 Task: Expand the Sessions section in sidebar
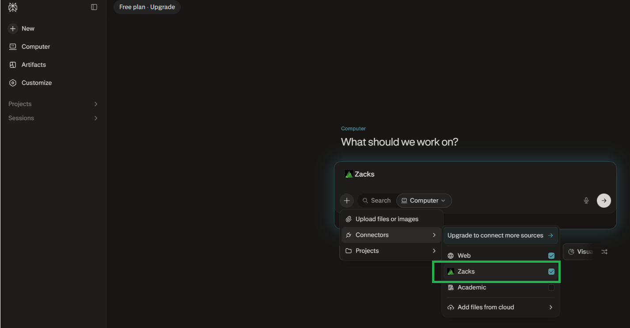click(x=53, y=118)
